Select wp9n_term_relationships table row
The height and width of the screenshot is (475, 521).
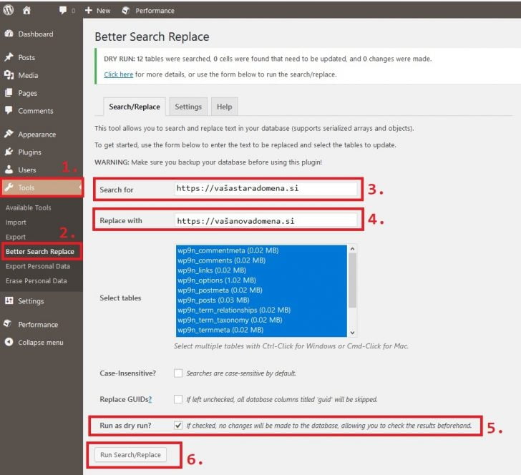coord(261,310)
